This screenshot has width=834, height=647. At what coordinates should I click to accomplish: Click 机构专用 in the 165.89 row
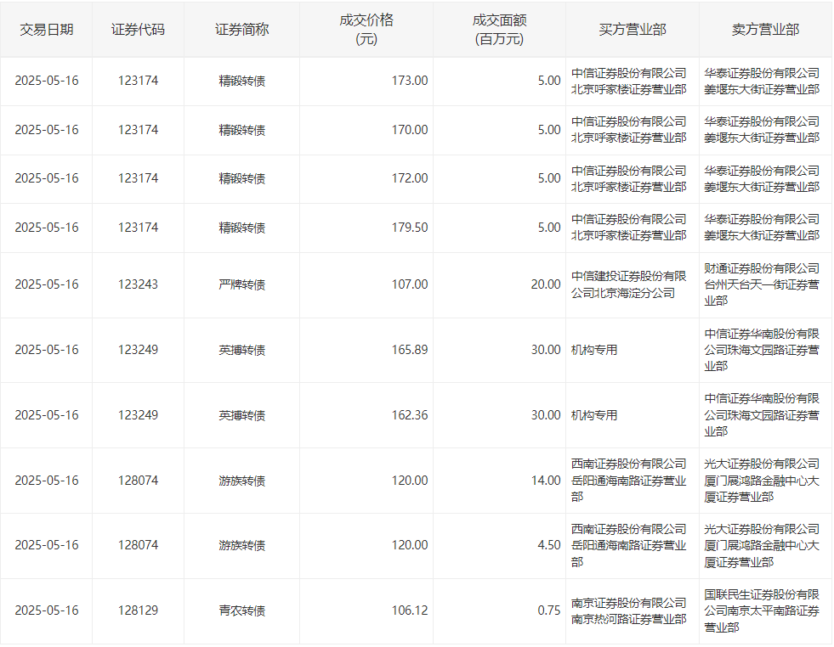(x=594, y=350)
